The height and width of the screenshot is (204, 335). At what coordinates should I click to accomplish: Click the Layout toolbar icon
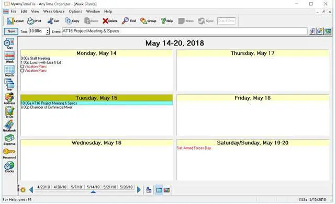pyautogui.click(x=15, y=21)
